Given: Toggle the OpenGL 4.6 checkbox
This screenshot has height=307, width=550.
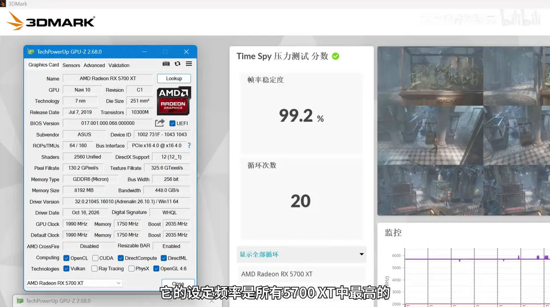Looking at the screenshot, I should click(x=156, y=268).
